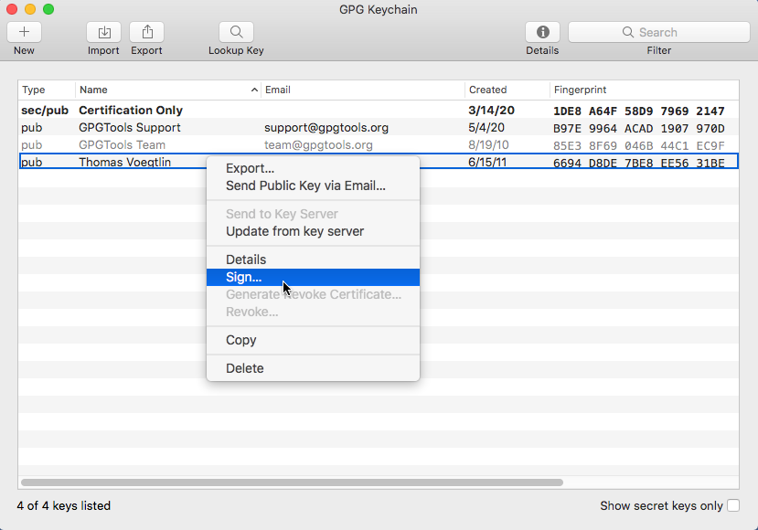Choose Delete in the context menu
This screenshot has width=758, height=530.
tap(313, 368)
